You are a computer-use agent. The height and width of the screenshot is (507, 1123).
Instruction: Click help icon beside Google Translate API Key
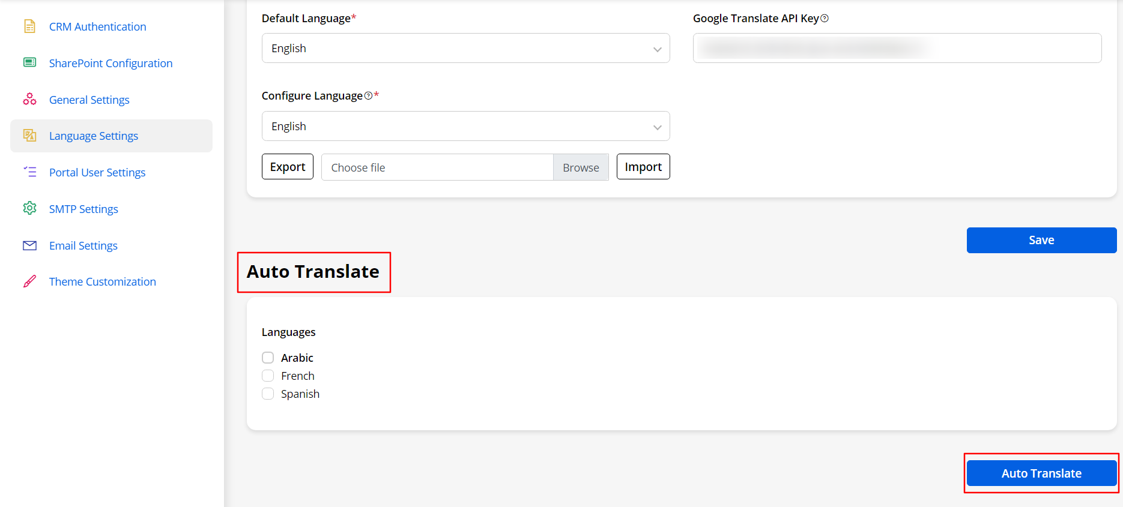[x=825, y=19]
